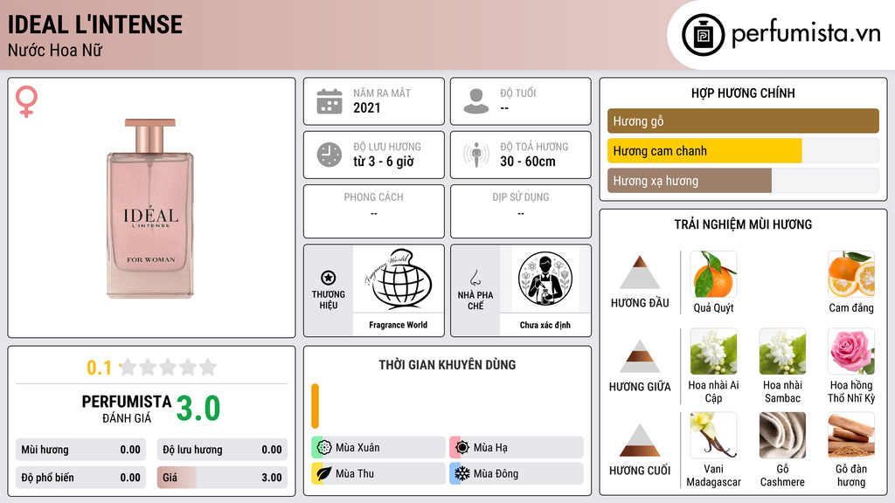Select the Mùa Xuân flower icon
Screen dimensions: 895x503
point(324,448)
